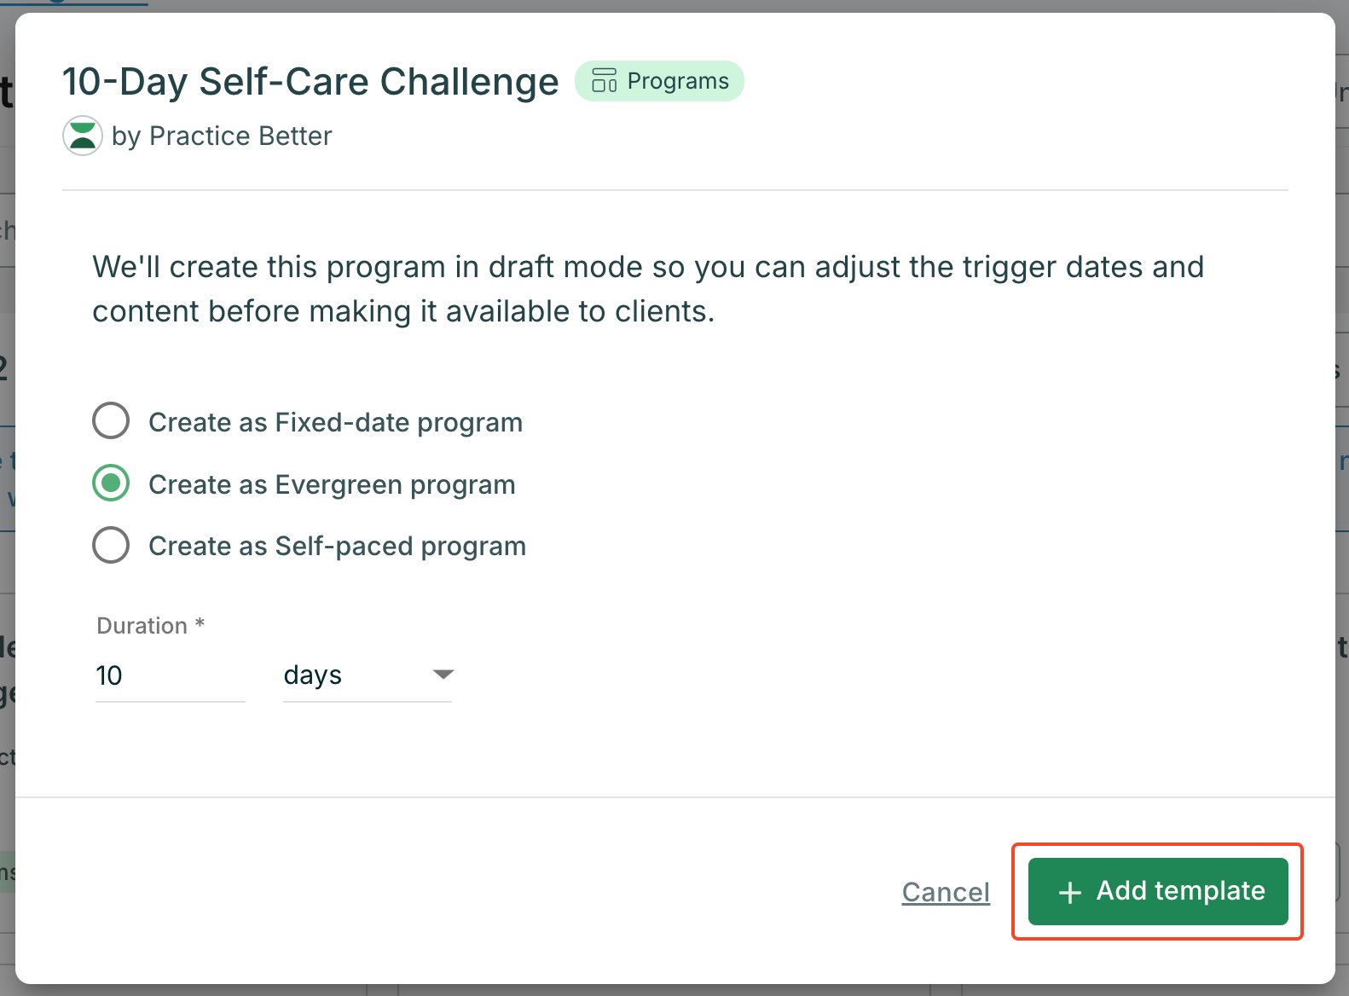Click the Practice Better logo icon
The width and height of the screenshot is (1349, 996).
pos(83,136)
